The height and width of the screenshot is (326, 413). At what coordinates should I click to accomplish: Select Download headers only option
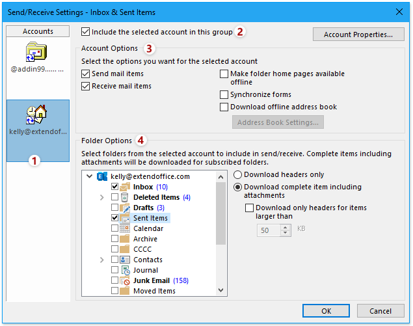pyautogui.click(x=238, y=174)
